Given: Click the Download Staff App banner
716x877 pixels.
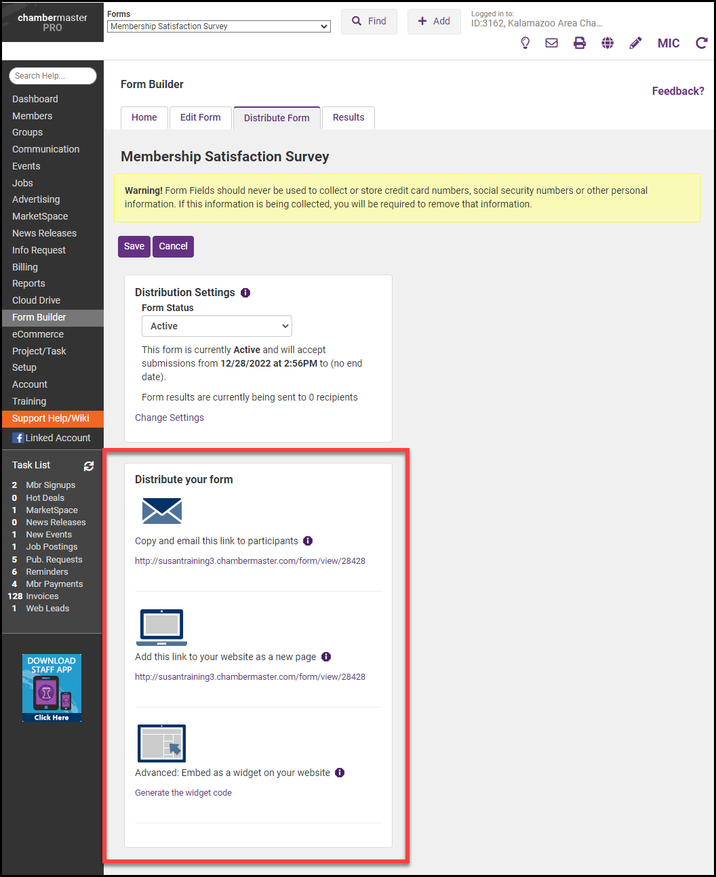Looking at the screenshot, I should pos(52,688).
